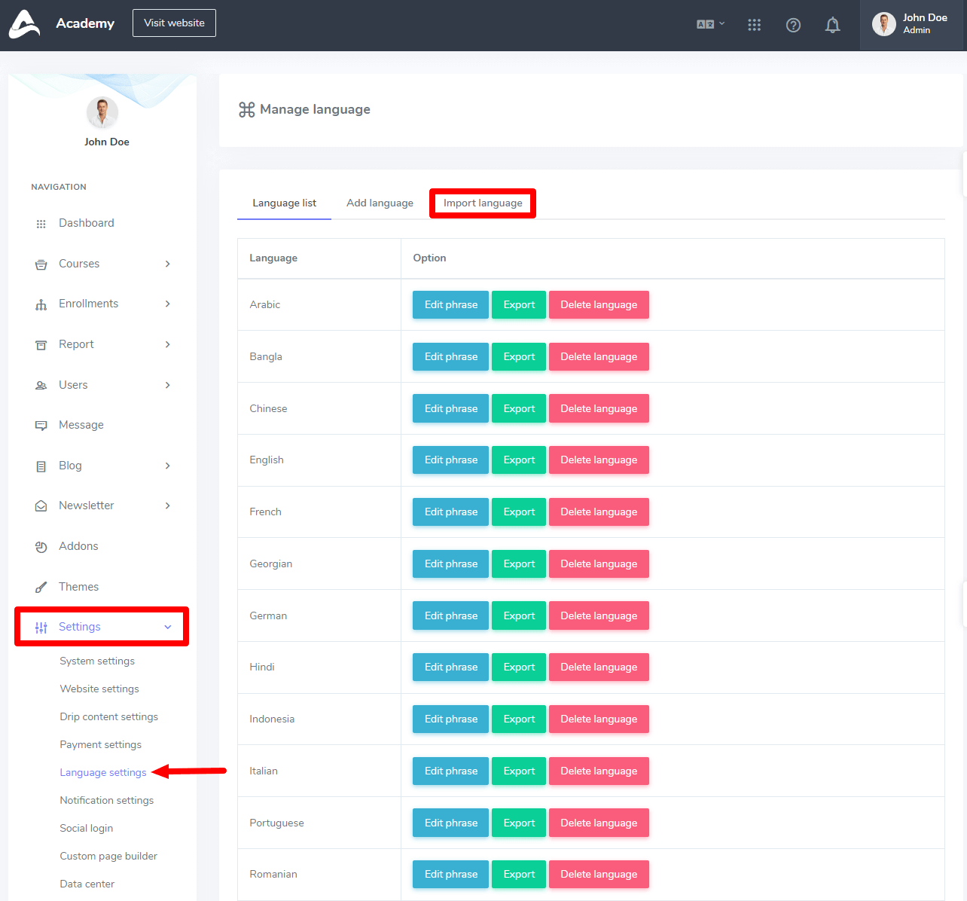Click the Message icon in sidebar

point(41,426)
